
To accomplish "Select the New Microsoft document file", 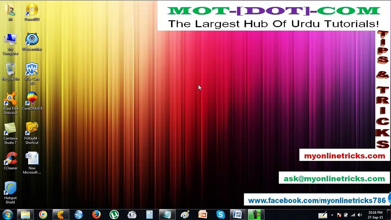I will [32, 163].
